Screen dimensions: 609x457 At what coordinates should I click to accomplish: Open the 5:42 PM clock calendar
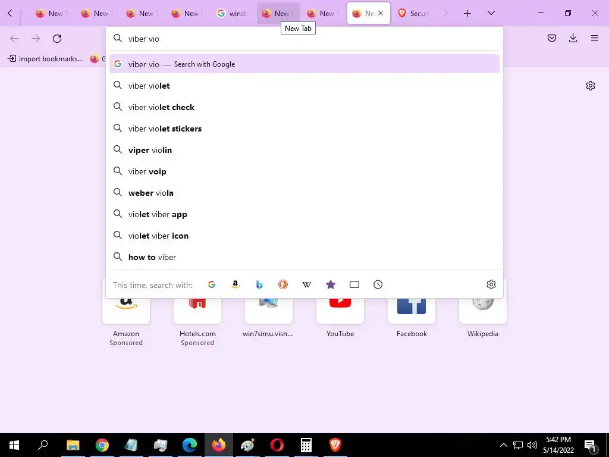pyautogui.click(x=558, y=445)
